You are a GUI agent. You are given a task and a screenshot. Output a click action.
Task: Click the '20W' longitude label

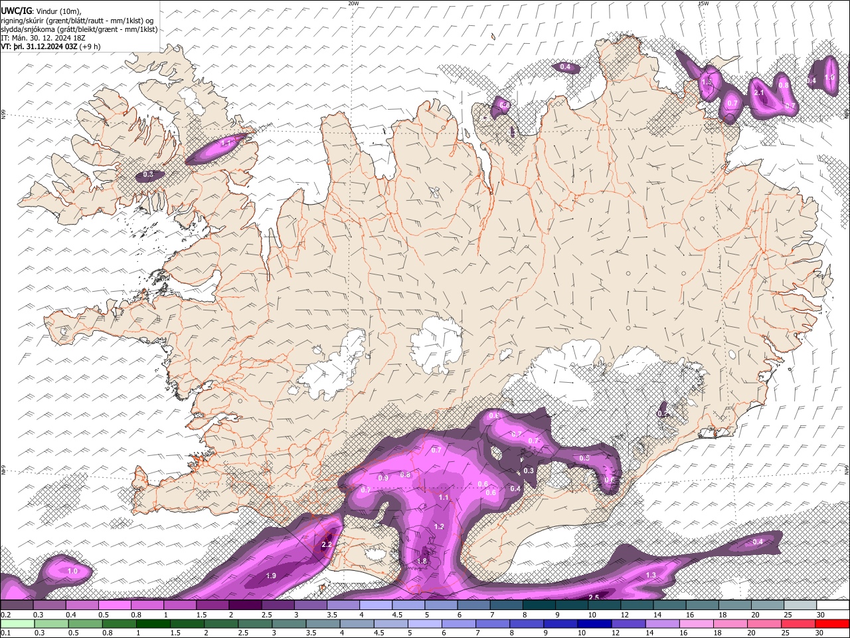click(x=353, y=3)
